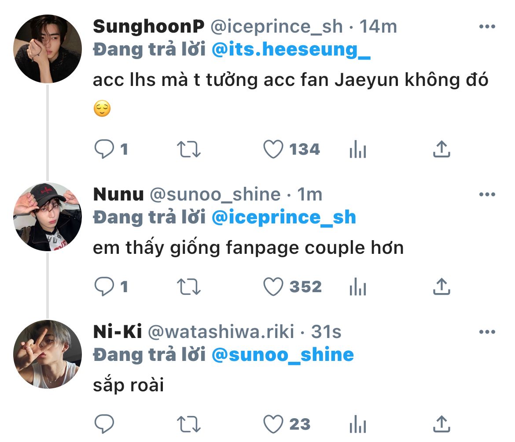The height and width of the screenshot is (442, 515).
Task: Open the @sunoo_shine reply mention link
Action: coord(283,355)
